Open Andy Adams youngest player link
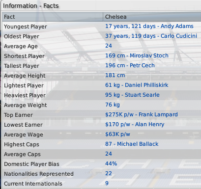 point(149,26)
